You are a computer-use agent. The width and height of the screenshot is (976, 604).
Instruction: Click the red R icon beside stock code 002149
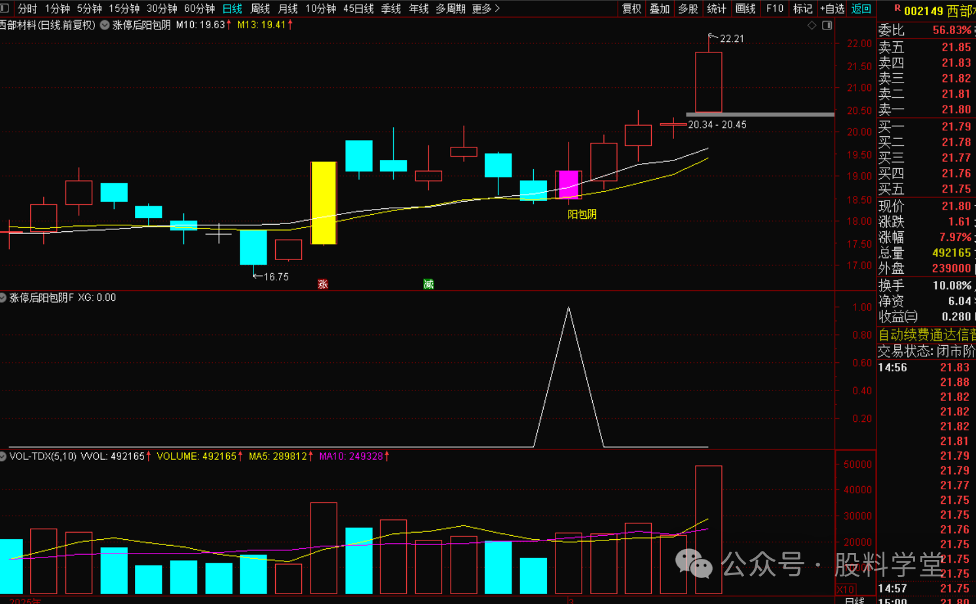(897, 9)
